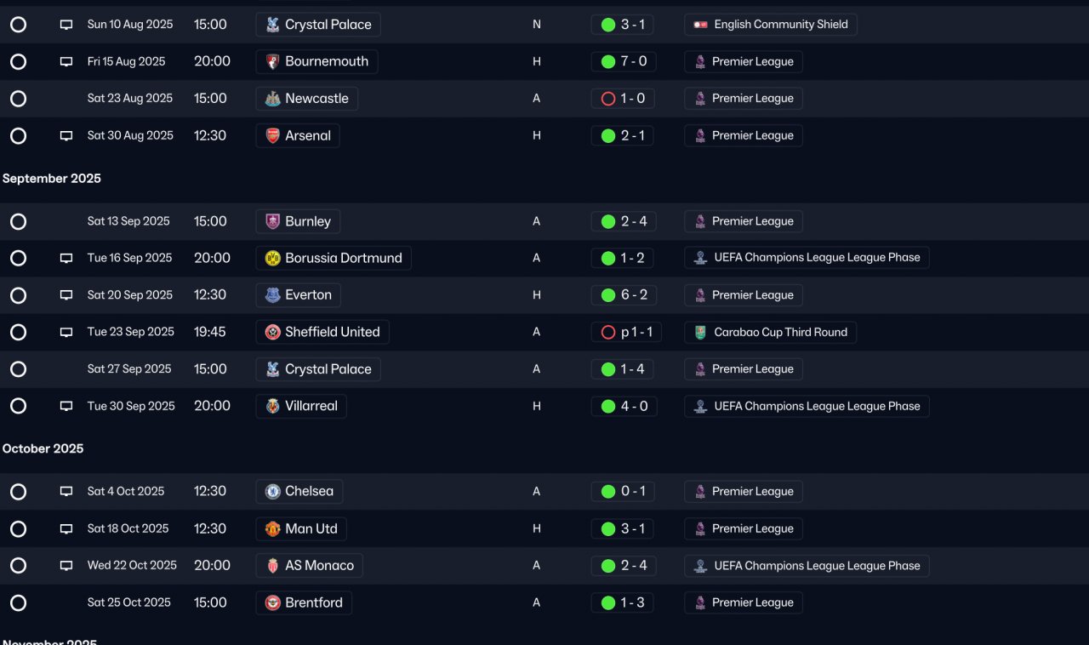Screen dimensions: 1089x645
Task: Click the TV icon beside Villarreal fixture
Action: [x=66, y=407]
